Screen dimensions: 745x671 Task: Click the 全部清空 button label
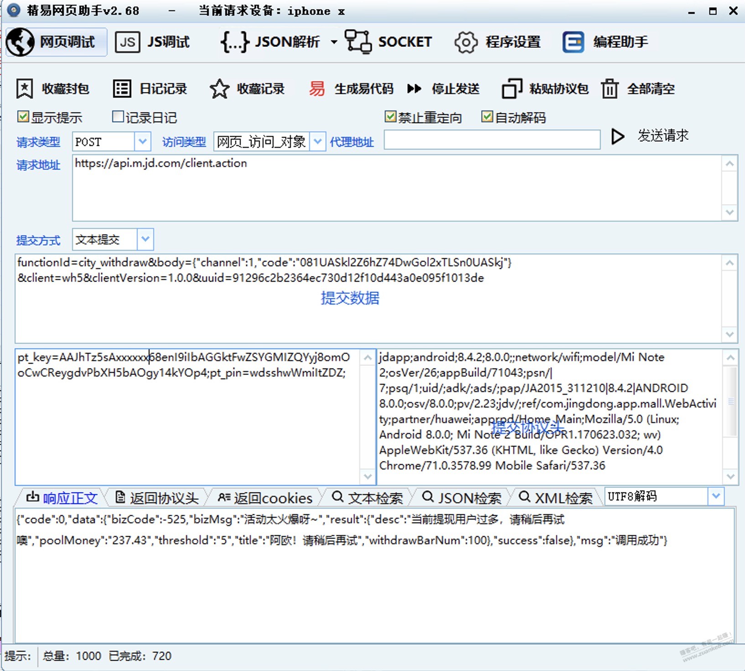click(651, 88)
